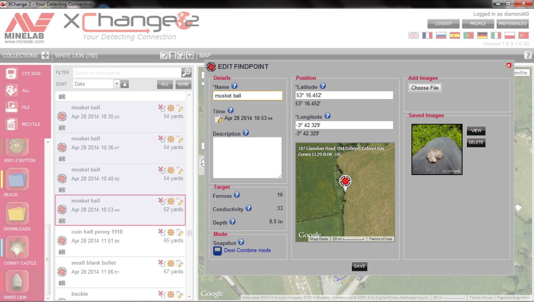The width and height of the screenshot is (534, 302).
Task: Open help question mark in MAP header
Action: pos(528,55)
